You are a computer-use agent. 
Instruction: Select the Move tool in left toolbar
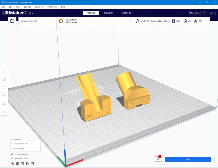pyautogui.click(x=4, y=71)
